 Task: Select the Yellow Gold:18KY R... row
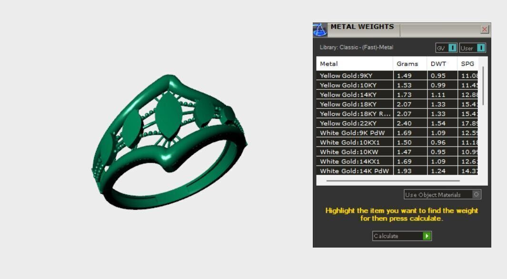point(397,114)
